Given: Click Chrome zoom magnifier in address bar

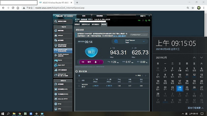Looking at the screenshot, I should point(188,8).
